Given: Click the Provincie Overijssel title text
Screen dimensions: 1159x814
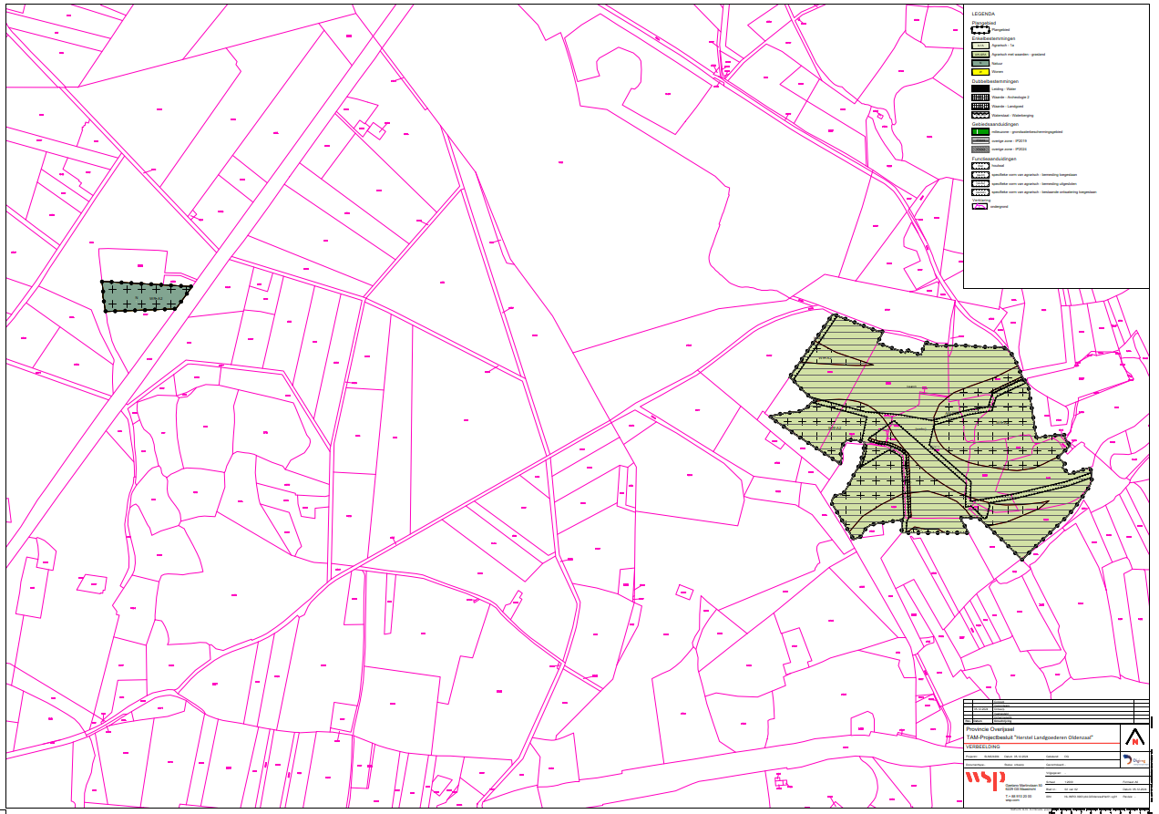Looking at the screenshot, I should [x=990, y=729].
